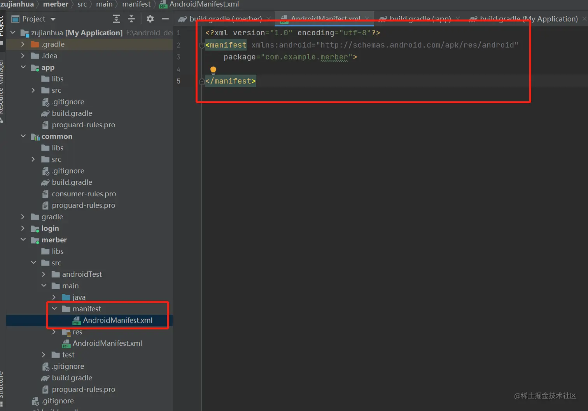
Task: Click the test folder icon under merber
Action: tap(56, 355)
